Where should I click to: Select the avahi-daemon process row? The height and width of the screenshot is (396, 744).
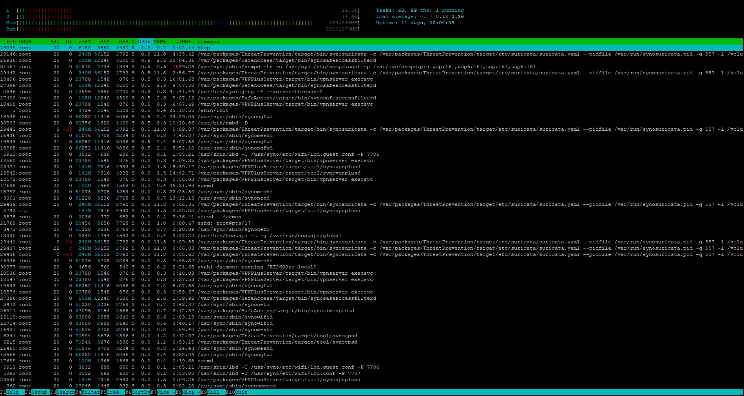tap(256, 267)
